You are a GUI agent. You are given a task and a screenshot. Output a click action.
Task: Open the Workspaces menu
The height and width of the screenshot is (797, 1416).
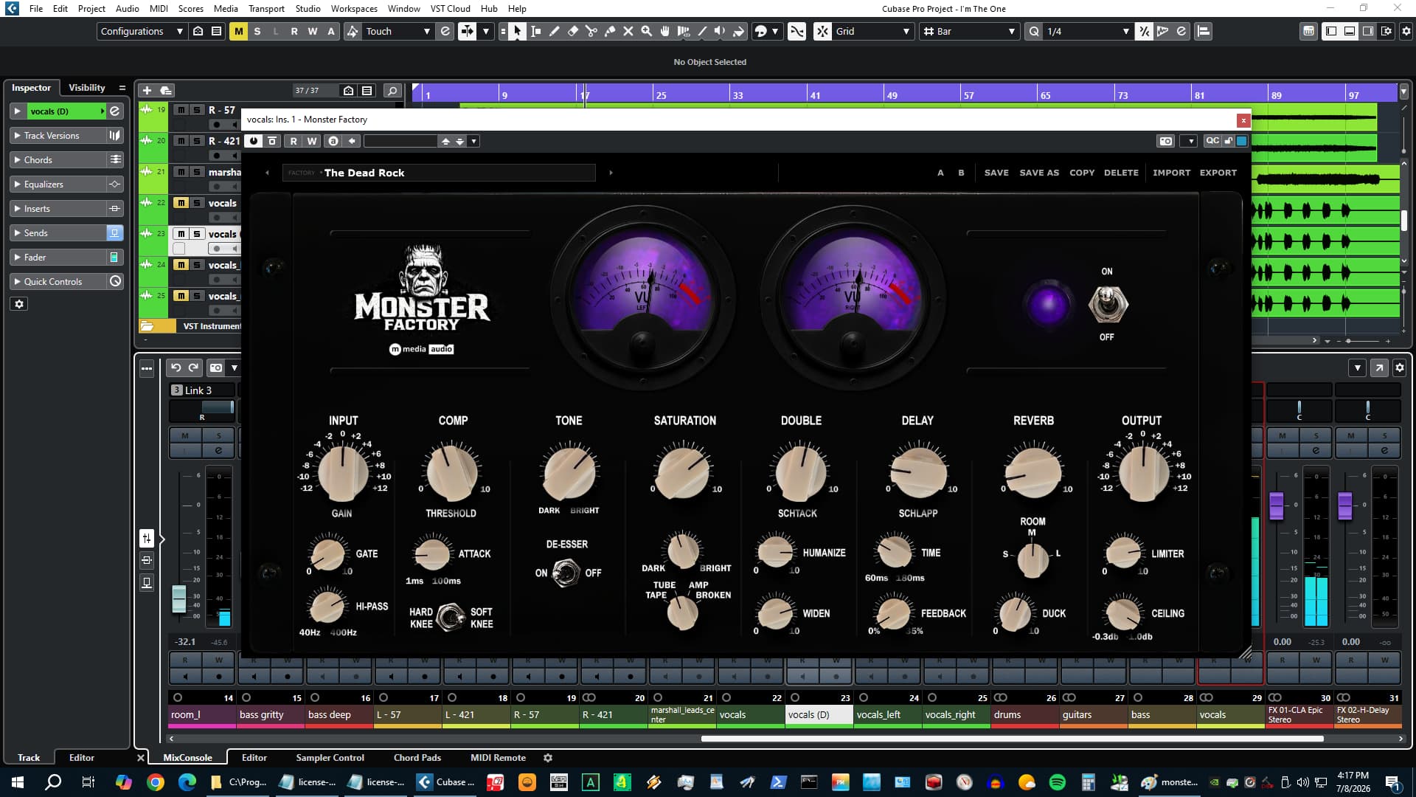click(354, 9)
